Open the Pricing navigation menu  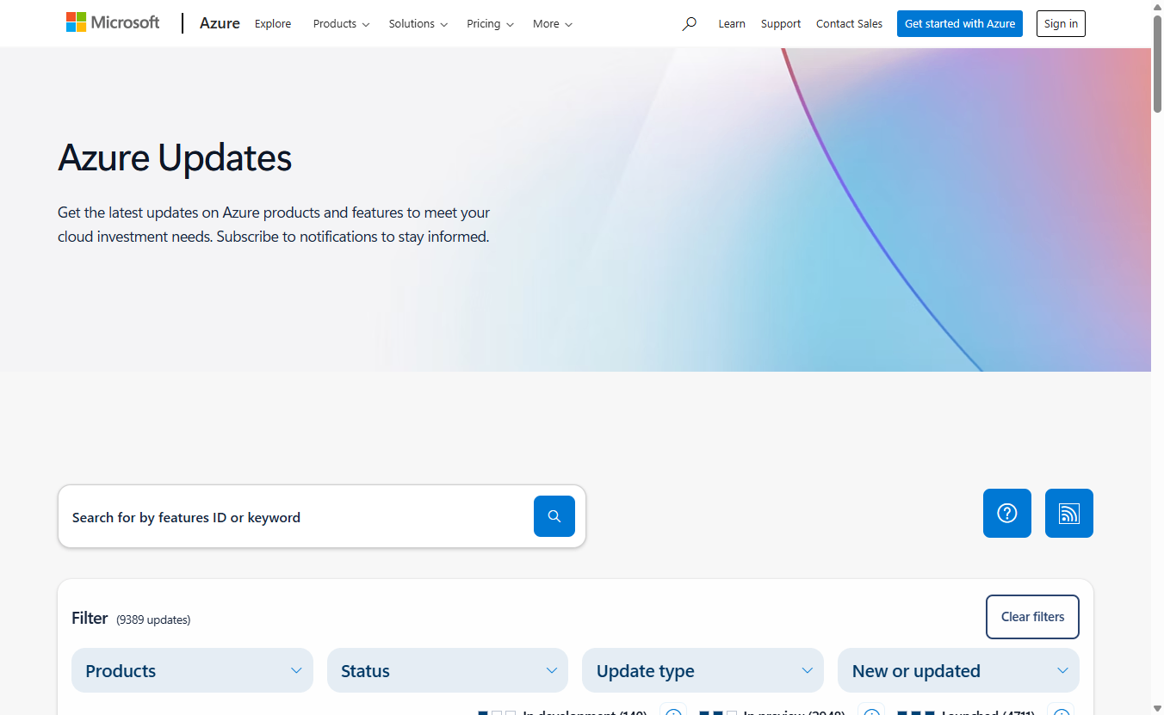tap(490, 24)
